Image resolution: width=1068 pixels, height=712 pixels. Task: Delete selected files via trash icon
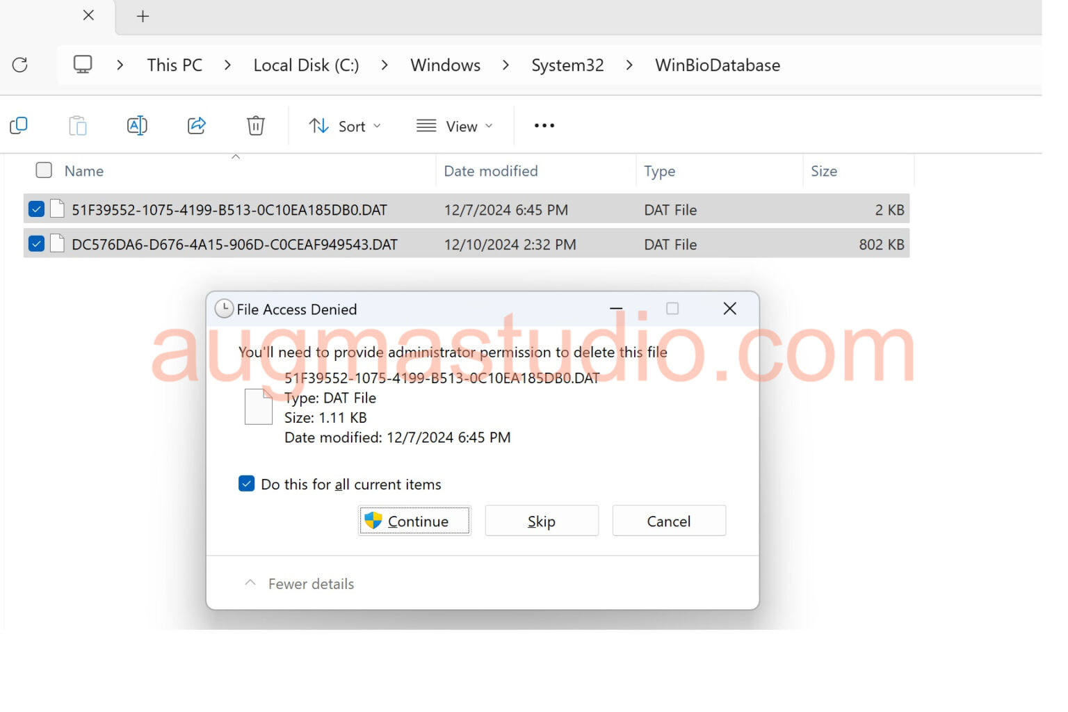[x=255, y=126]
